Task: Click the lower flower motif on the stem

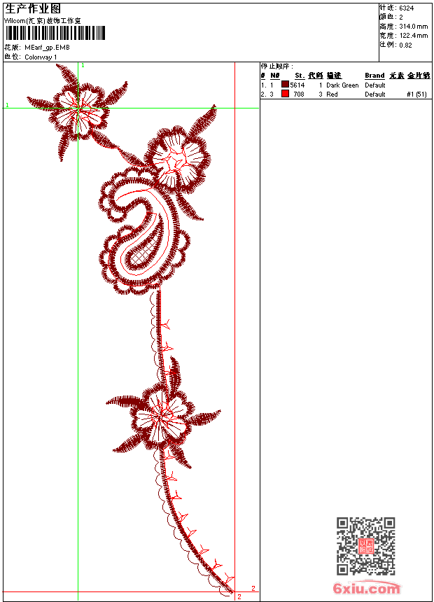Action: [162, 416]
